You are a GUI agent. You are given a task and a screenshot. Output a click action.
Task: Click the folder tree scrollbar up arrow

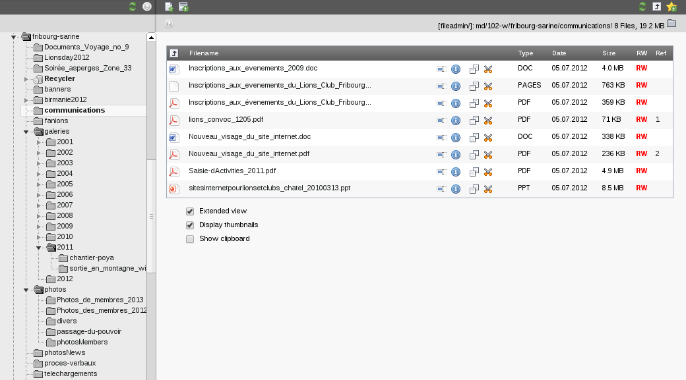(151, 38)
